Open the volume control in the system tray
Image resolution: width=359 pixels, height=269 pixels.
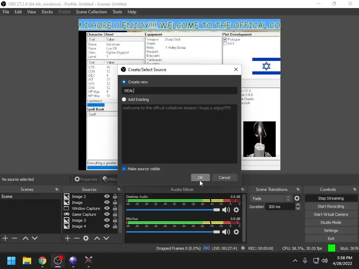click(x=325, y=261)
